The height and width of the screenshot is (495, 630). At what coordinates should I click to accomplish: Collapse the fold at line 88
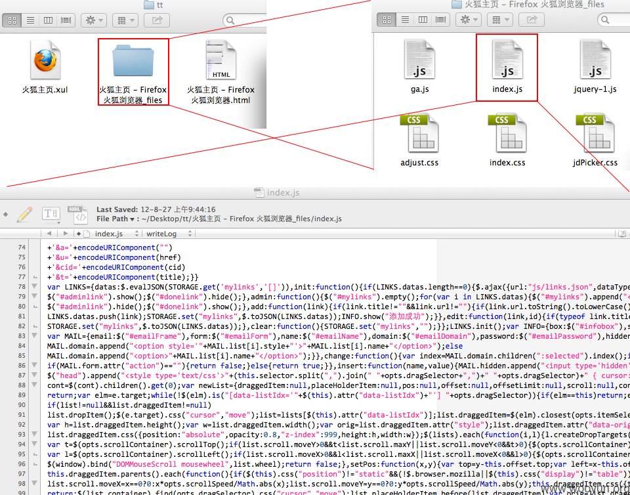click(x=35, y=385)
